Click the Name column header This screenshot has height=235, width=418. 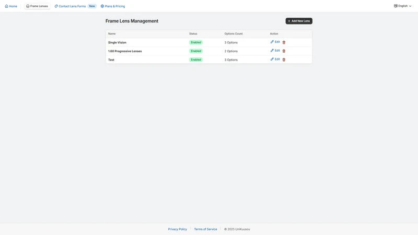[112, 33]
